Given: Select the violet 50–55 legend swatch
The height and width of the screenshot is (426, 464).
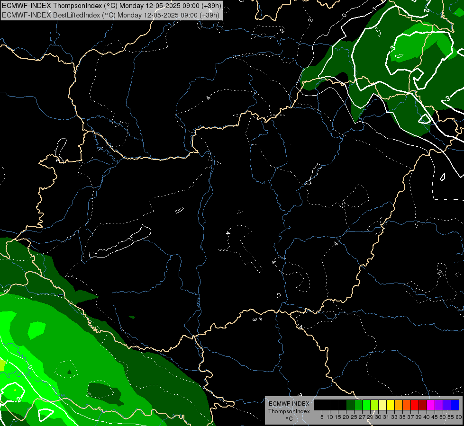Looking at the screenshot, I should (x=447, y=405).
